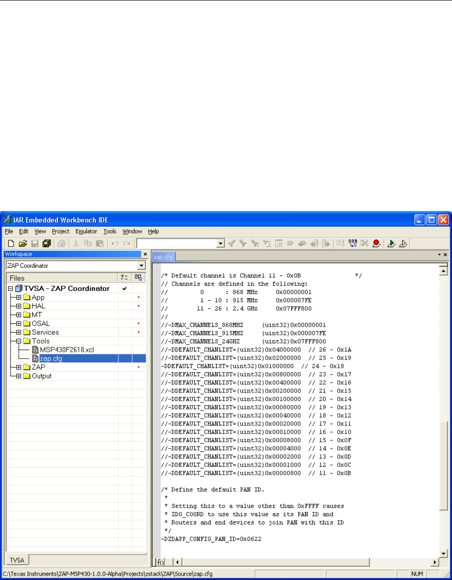Screen dimensions: 452x580
Task: Click the Find Next toolbar icon
Action: (243, 244)
